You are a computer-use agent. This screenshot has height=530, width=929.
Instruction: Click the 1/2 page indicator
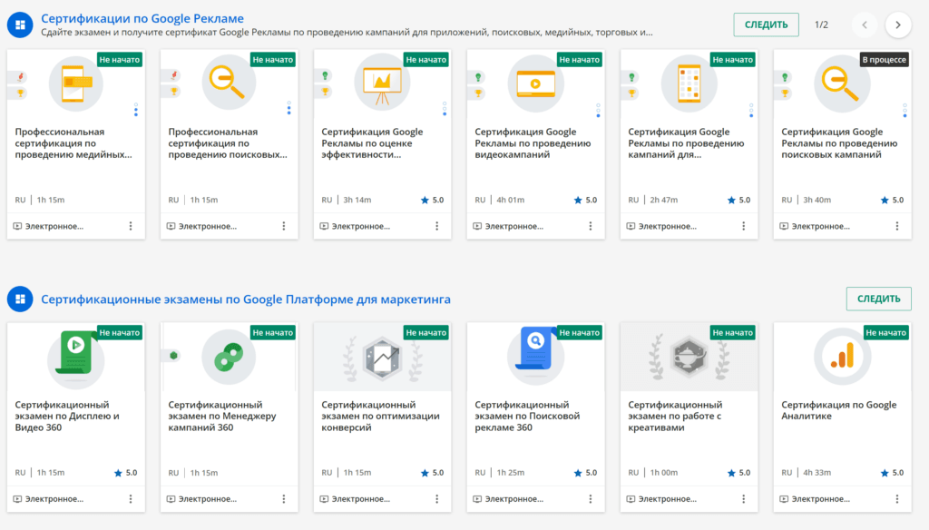point(821,25)
